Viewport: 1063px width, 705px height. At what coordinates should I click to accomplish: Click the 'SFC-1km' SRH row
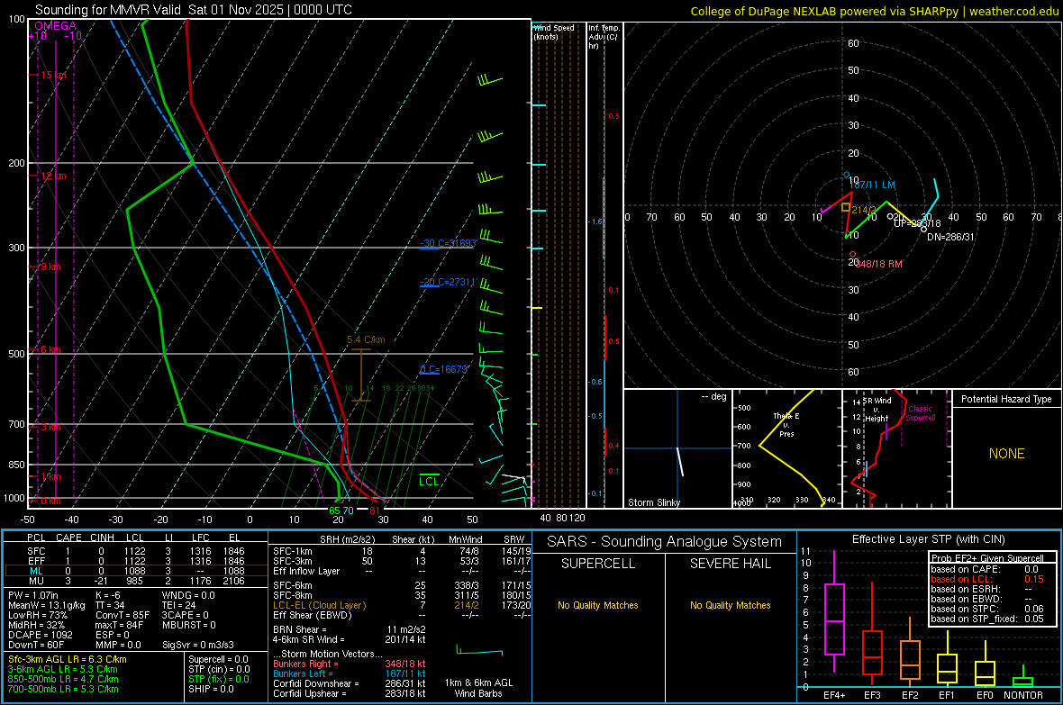click(x=402, y=551)
